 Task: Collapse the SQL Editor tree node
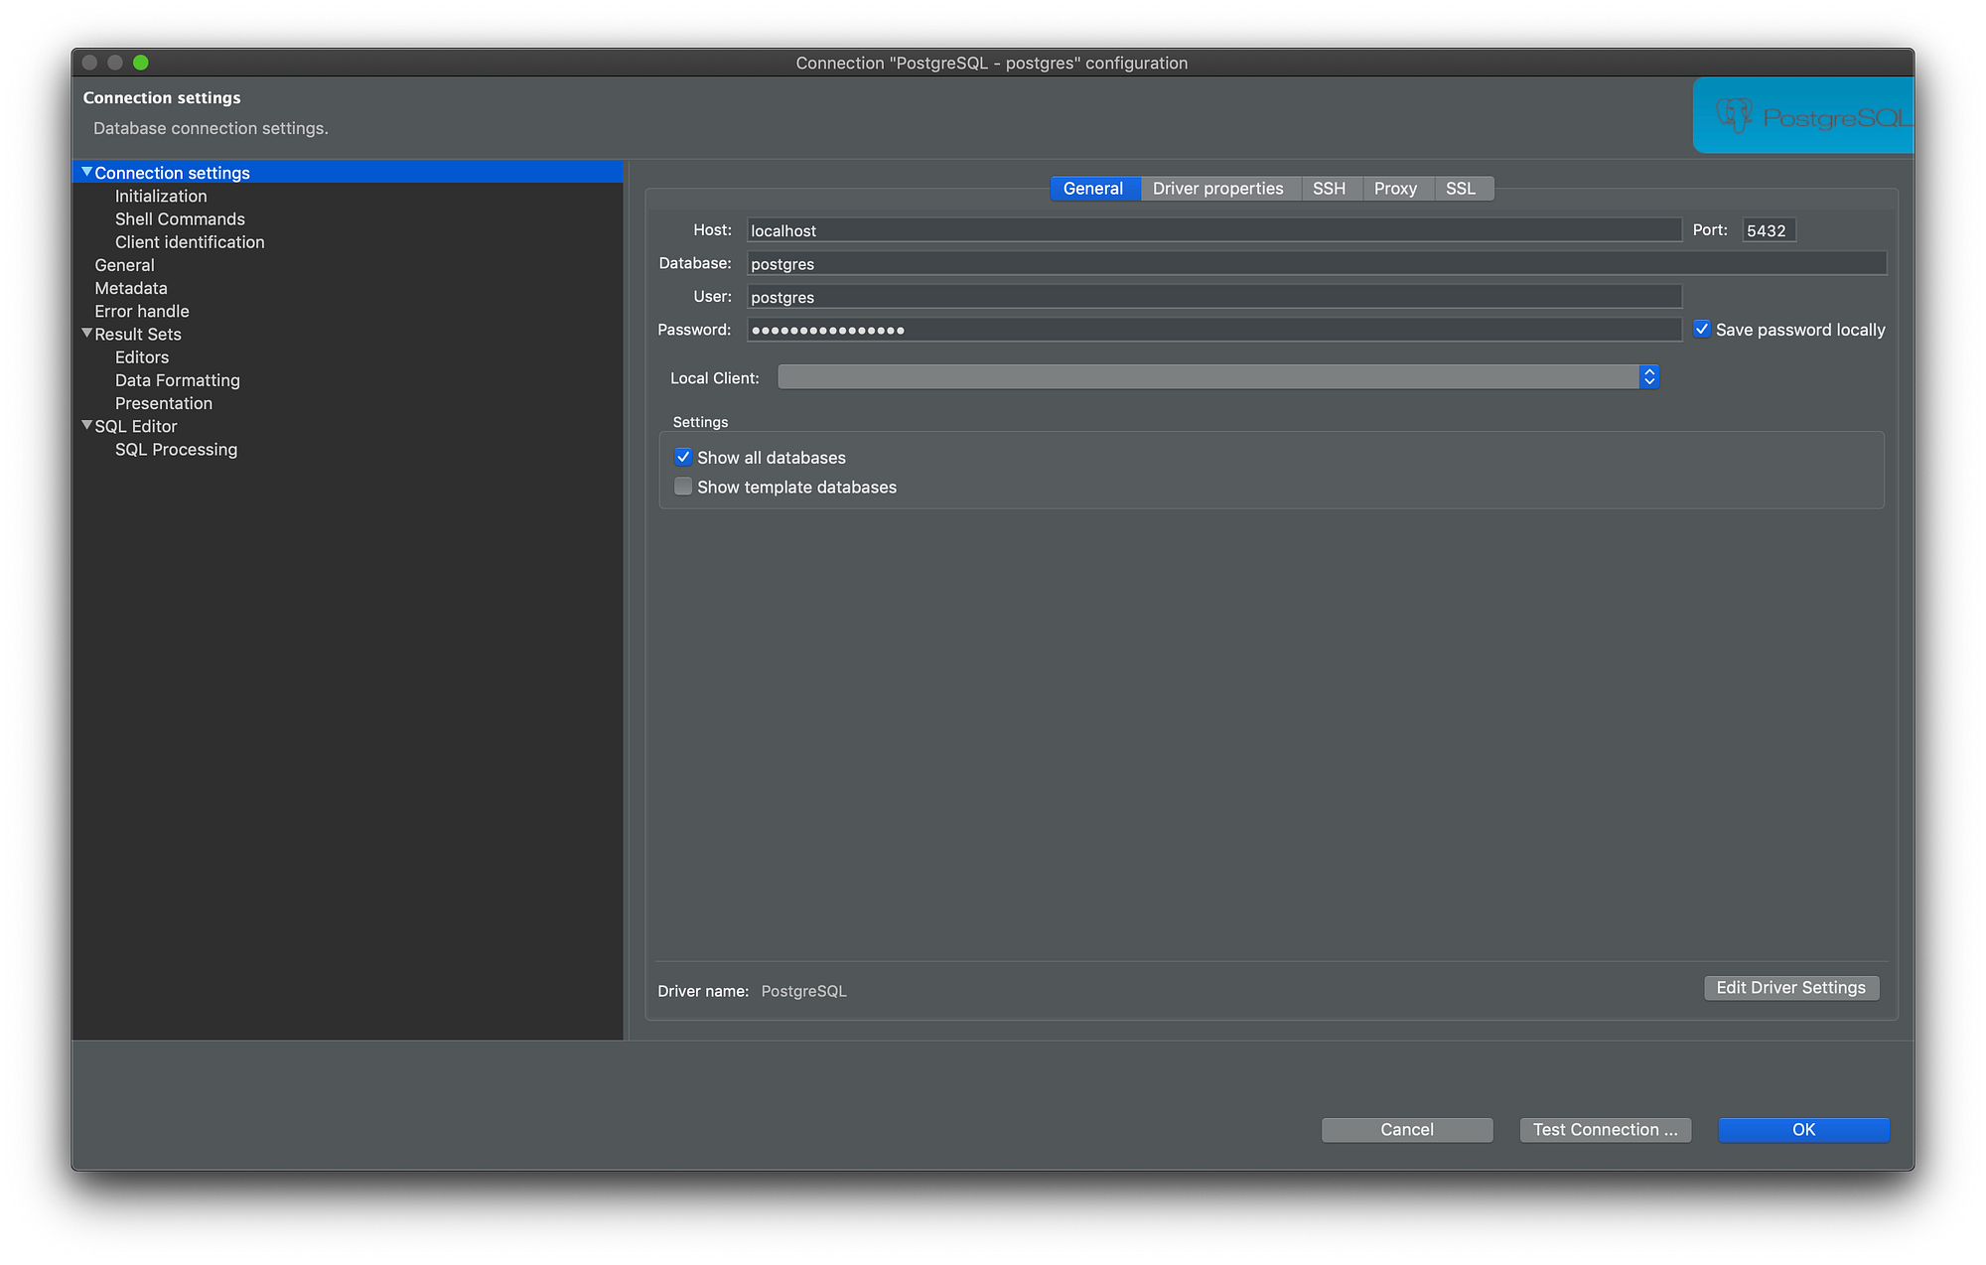[86, 425]
